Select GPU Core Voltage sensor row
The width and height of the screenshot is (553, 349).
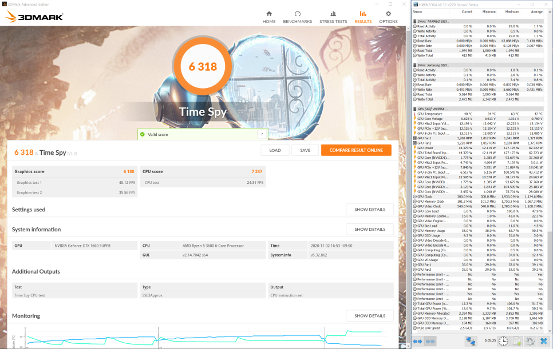(x=478, y=119)
